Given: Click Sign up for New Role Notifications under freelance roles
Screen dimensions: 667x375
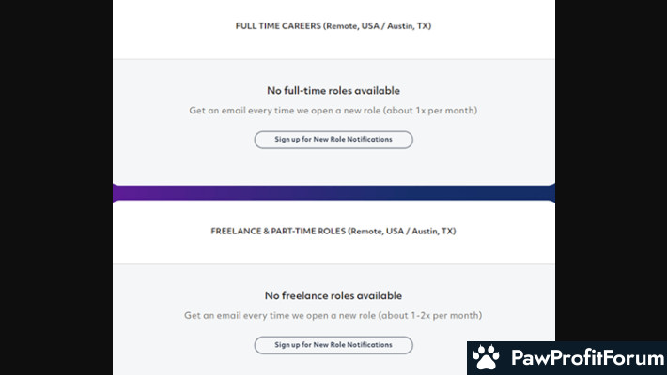Looking at the screenshot, I should pyautogui.click(x=333, y=345).
